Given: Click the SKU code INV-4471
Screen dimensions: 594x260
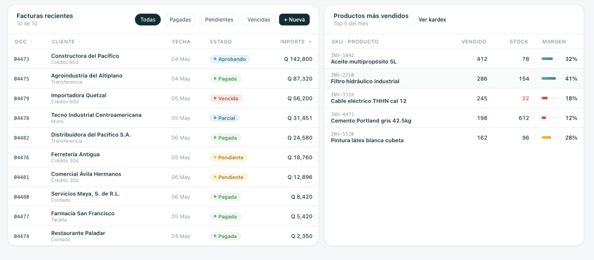Looking at the screenshot, I should coord(343,114).
